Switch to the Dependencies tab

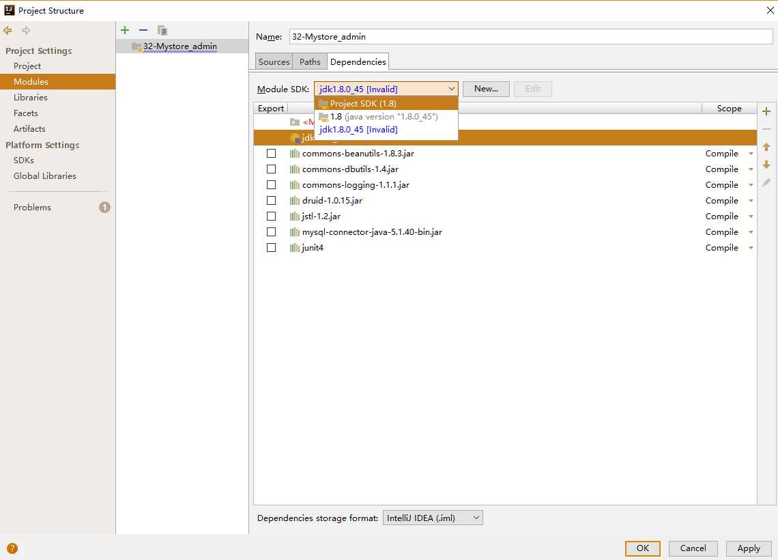[x=358, y=61]
